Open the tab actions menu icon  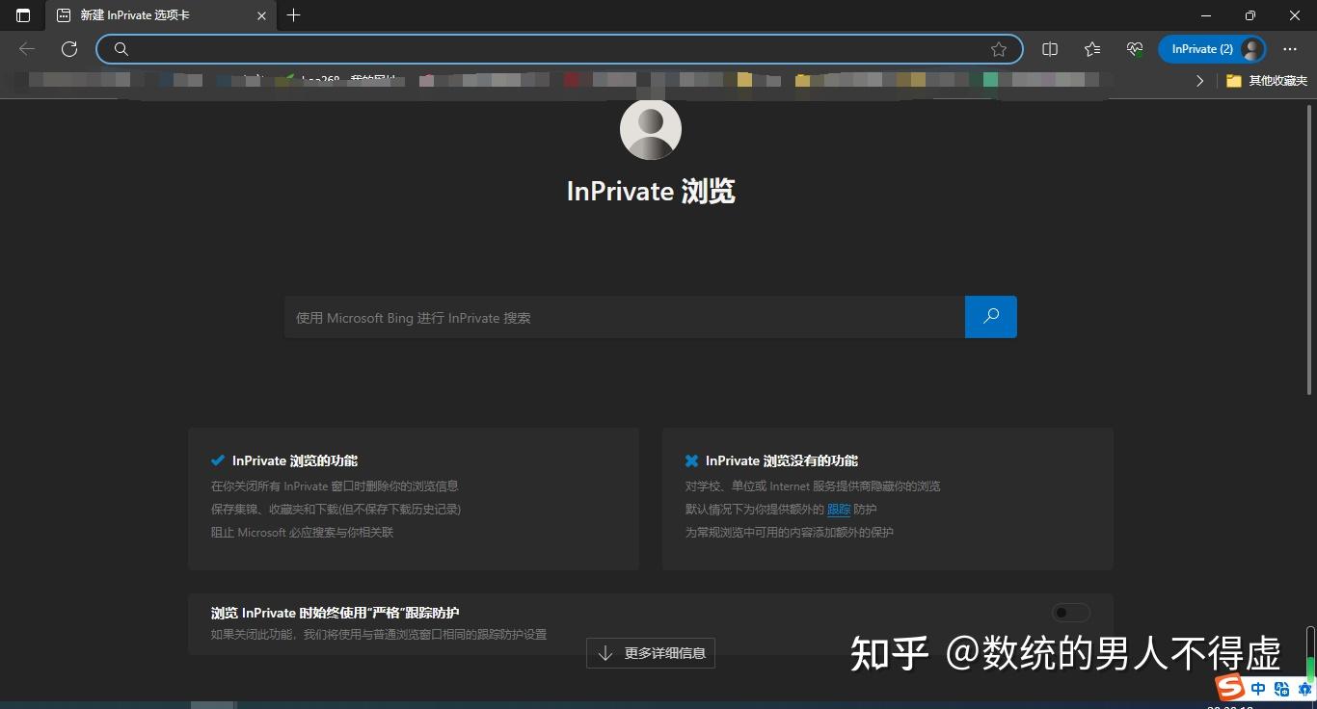(23, 15)
